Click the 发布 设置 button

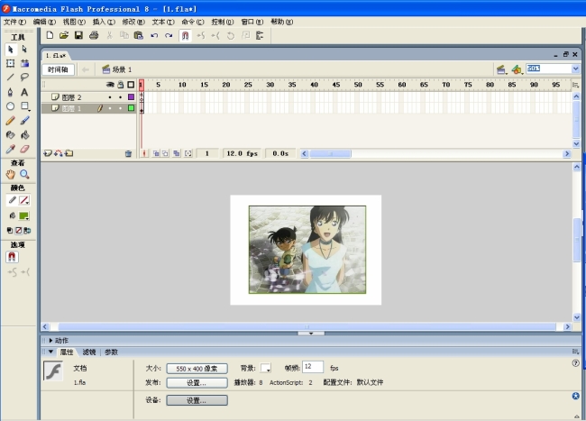(x=197, y=383)
